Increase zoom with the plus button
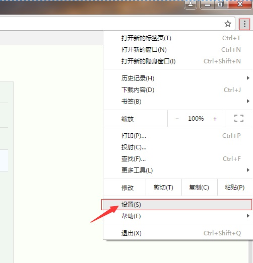Screen dimensions: 253x263 click(215, 119)
